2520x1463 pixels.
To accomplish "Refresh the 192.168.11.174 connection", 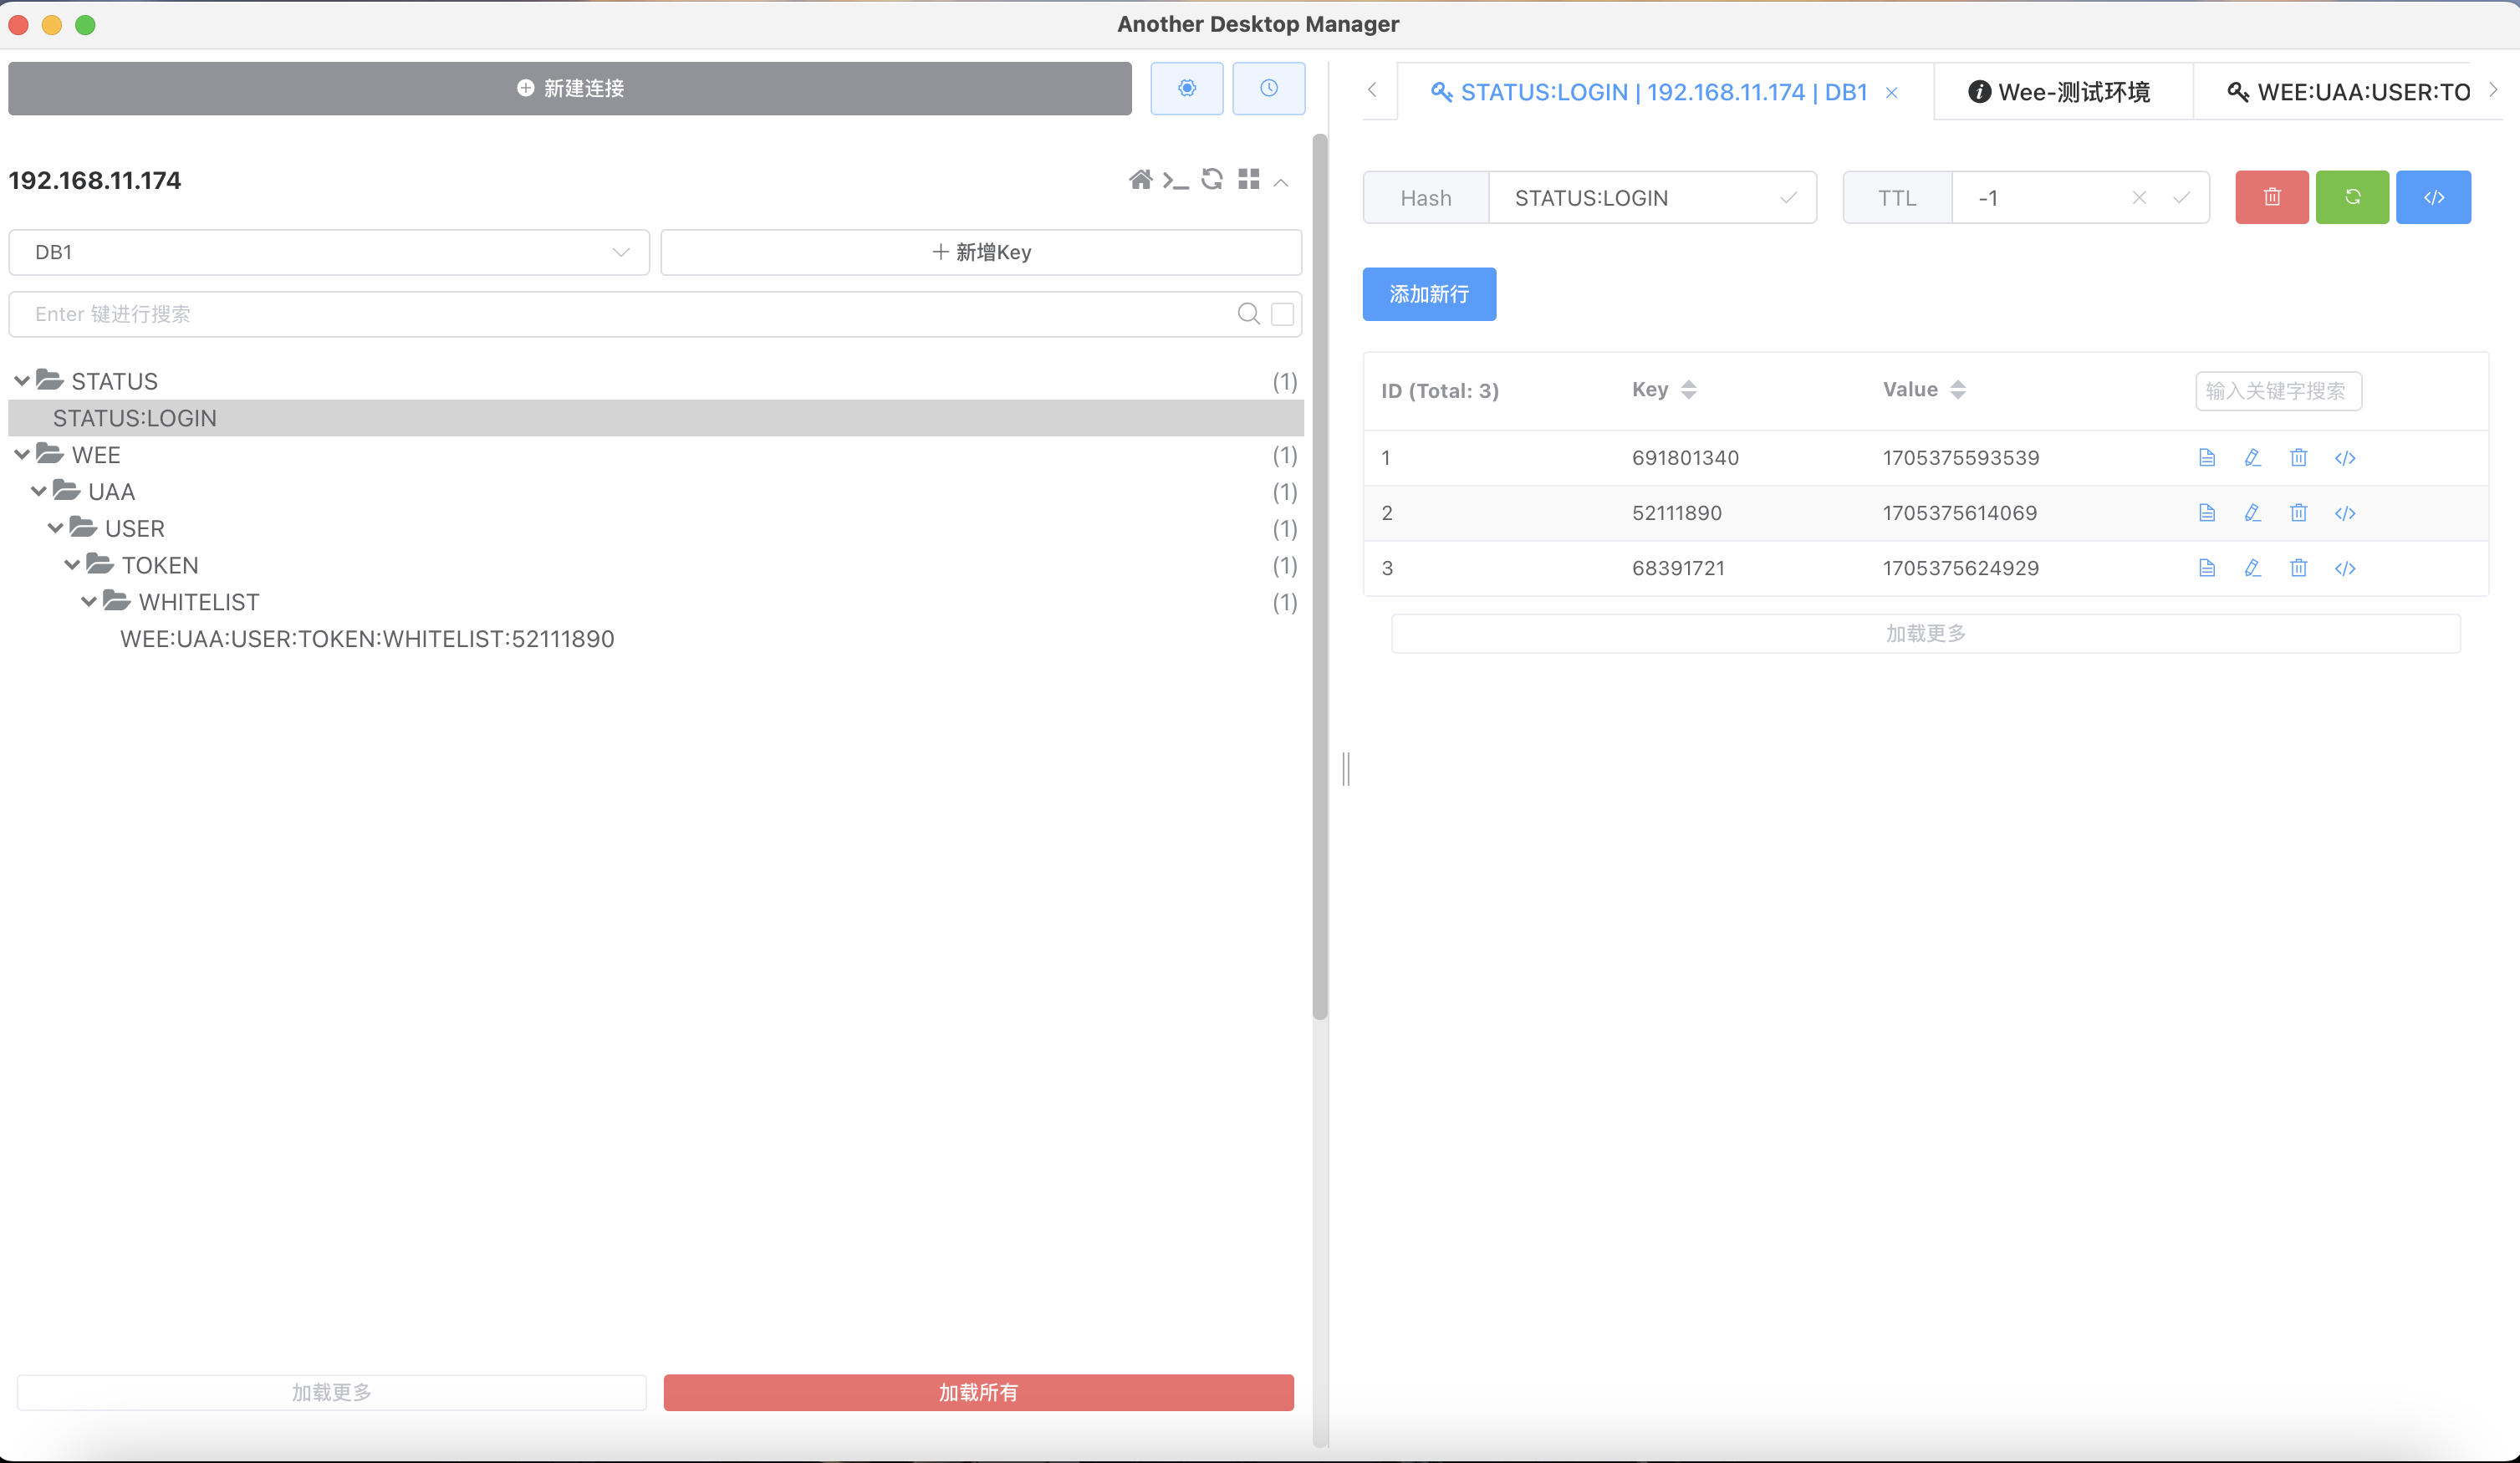I will pyautogui.click(x=1212, y=180).
